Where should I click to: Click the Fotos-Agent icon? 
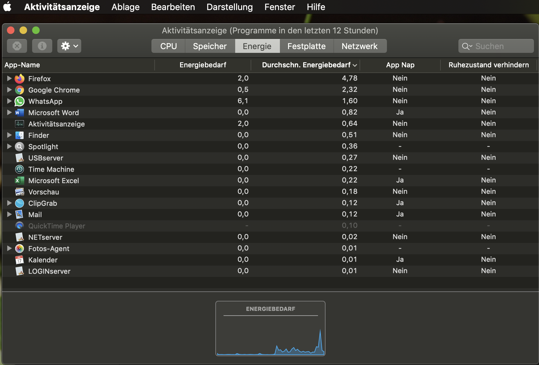(20, 249)
